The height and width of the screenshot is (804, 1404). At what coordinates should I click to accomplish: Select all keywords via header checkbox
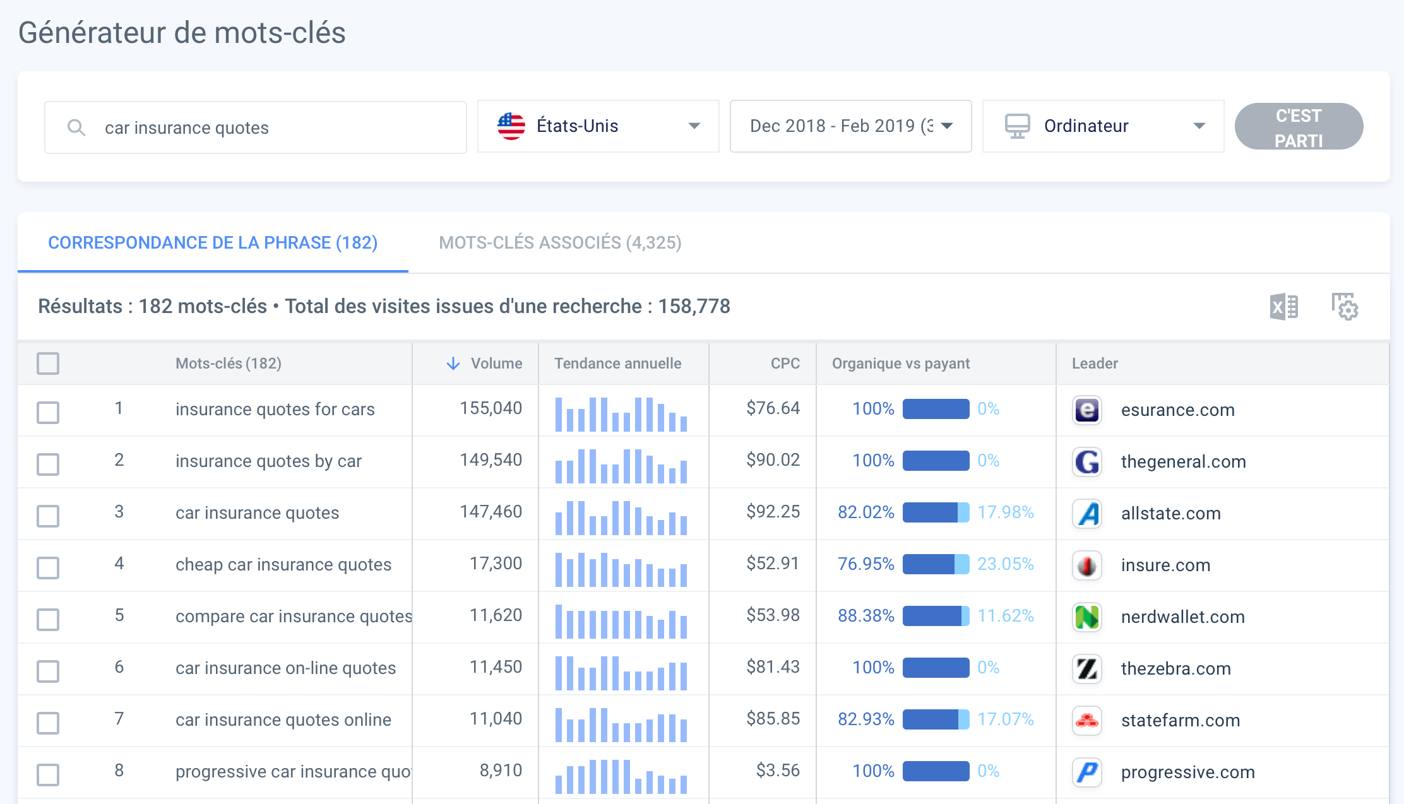pos(48,364)
